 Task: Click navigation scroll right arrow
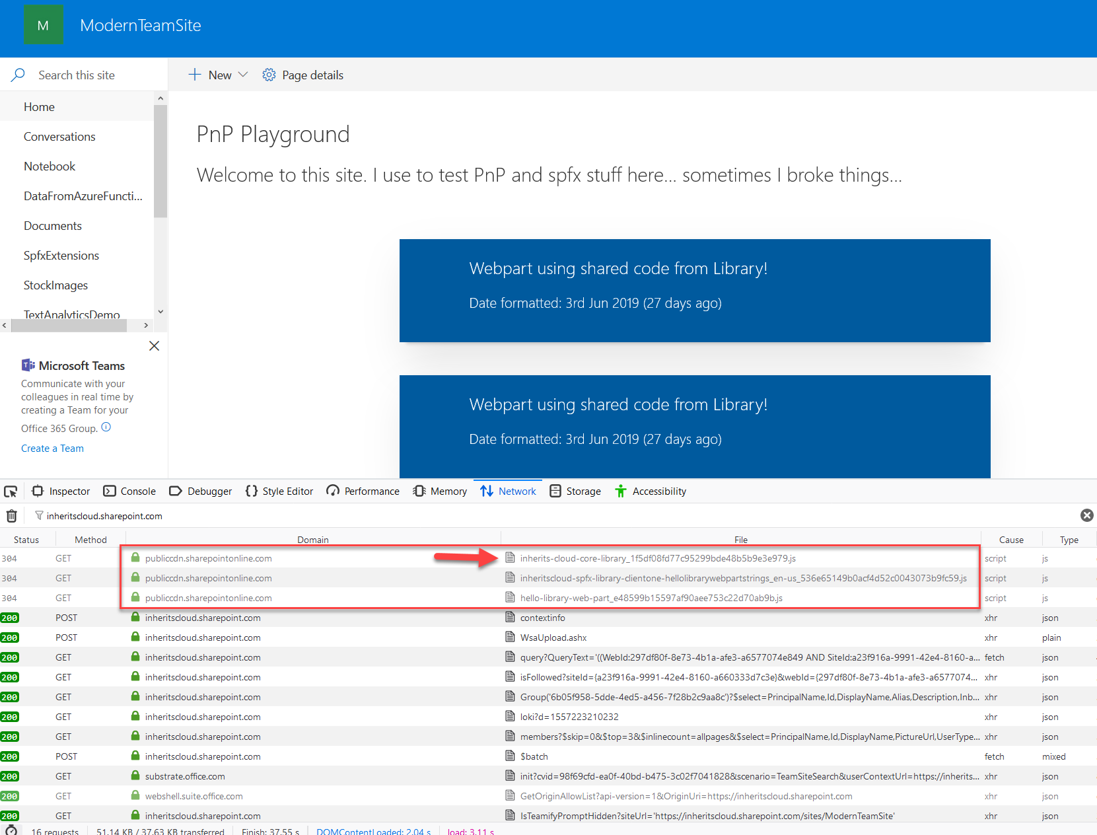146,325
